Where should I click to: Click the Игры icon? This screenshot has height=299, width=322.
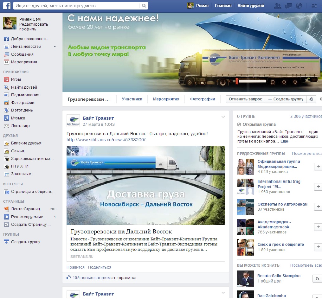point(7,80)
